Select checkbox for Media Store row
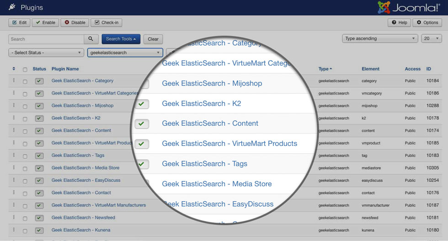This screenshot has height=241, width=448. click(25, 169)
